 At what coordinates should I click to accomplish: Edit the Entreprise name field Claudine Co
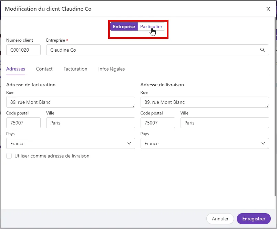pos(157,50)
